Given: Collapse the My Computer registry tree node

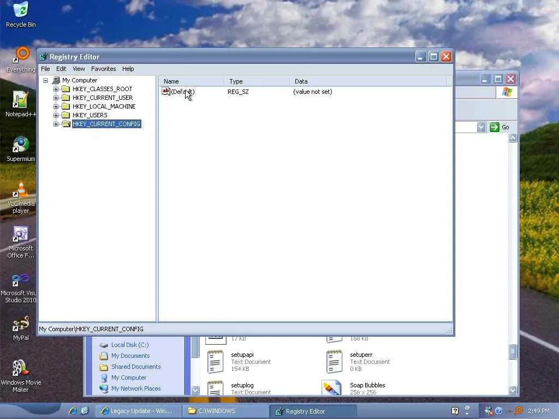Looking at the screenshot, I should point(46,80).
